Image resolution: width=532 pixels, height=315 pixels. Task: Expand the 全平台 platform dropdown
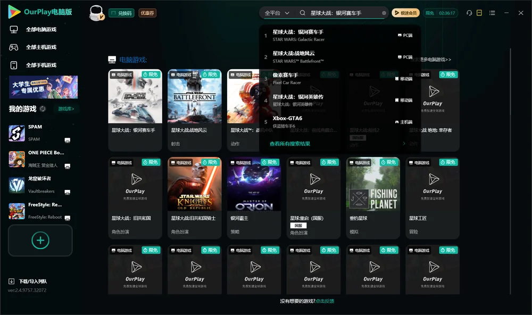pos(277,13)
